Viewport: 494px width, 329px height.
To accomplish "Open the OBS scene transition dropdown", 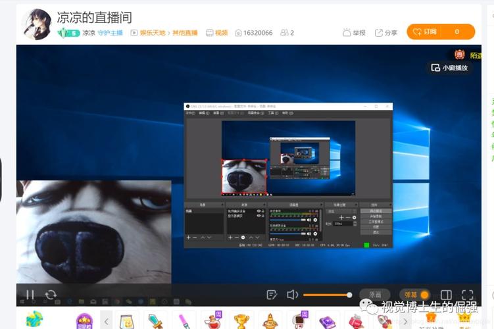I will 341,211.
